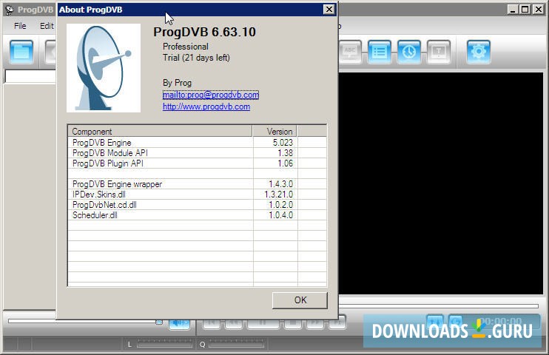Image resolution: width=549 pixels, height=355 pixels.
Task: Click the ABC subtitles toolbar icon
Action: point(350,53)
